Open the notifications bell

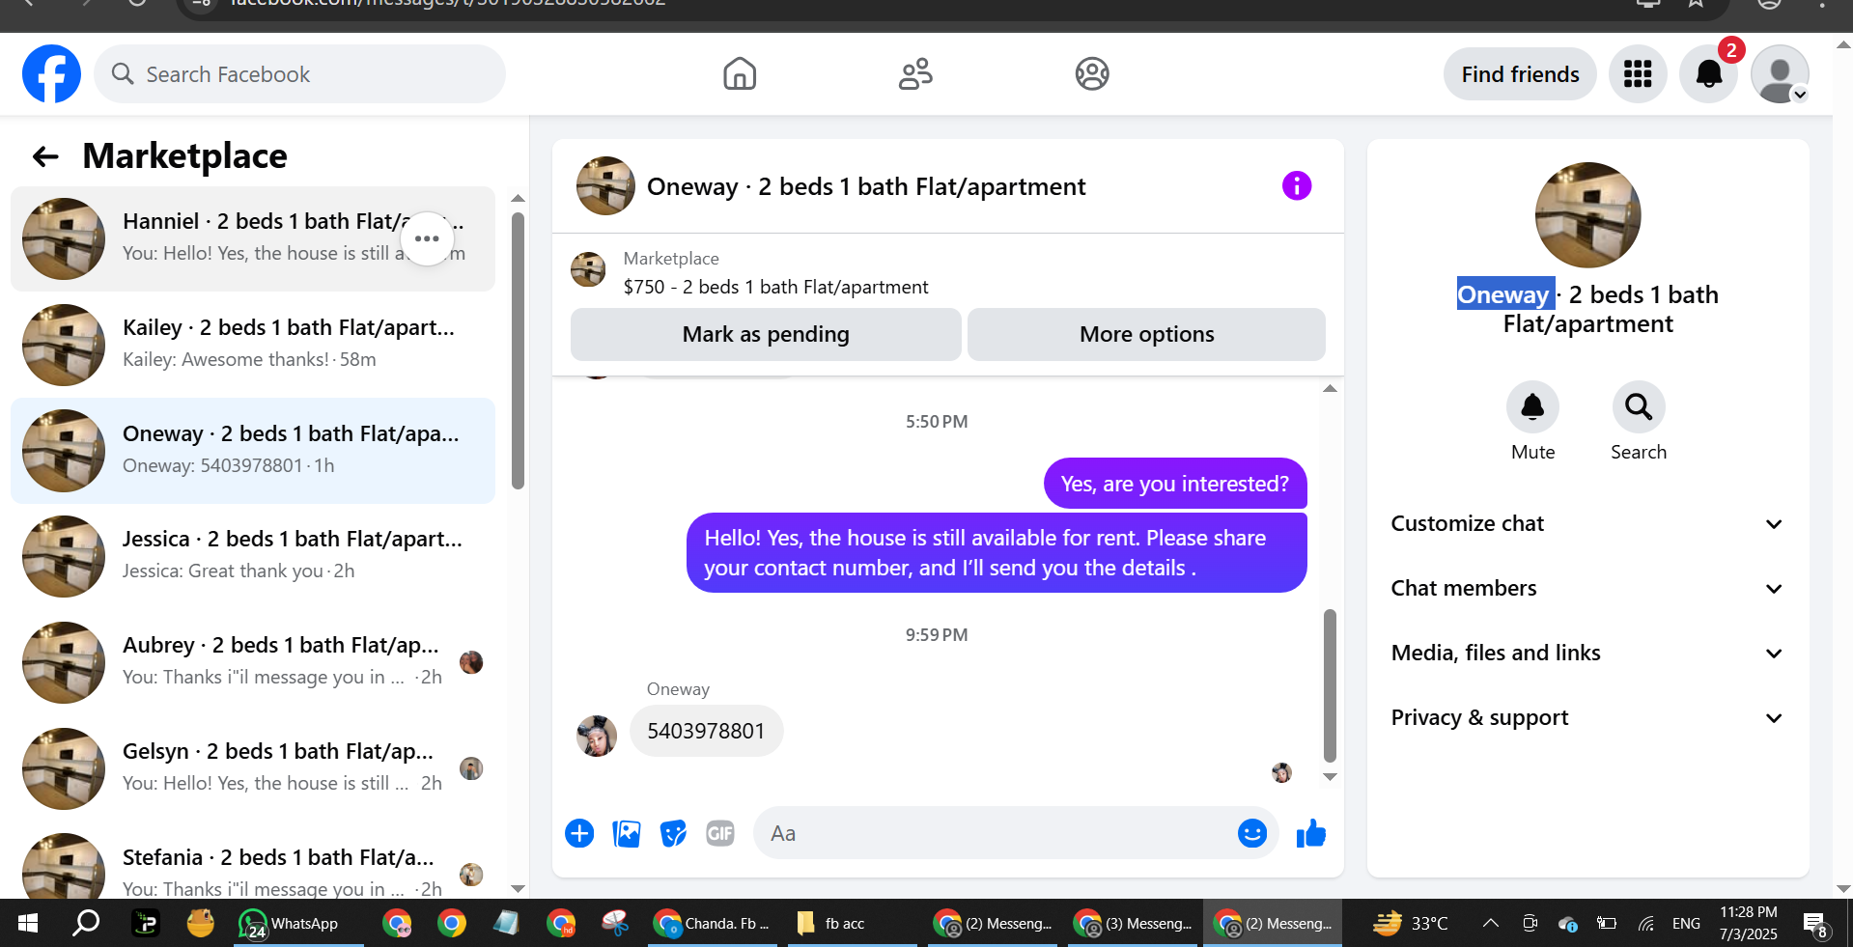(1709, 74)
